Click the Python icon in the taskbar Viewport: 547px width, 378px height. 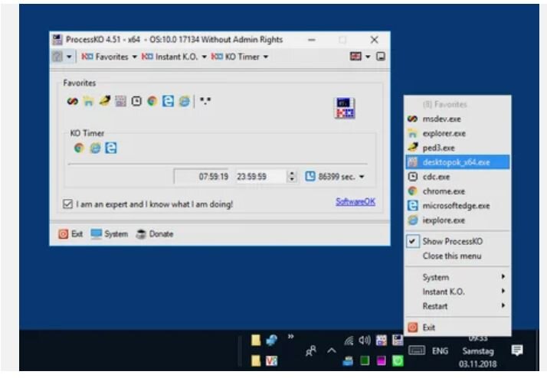[x=272, y=340]
